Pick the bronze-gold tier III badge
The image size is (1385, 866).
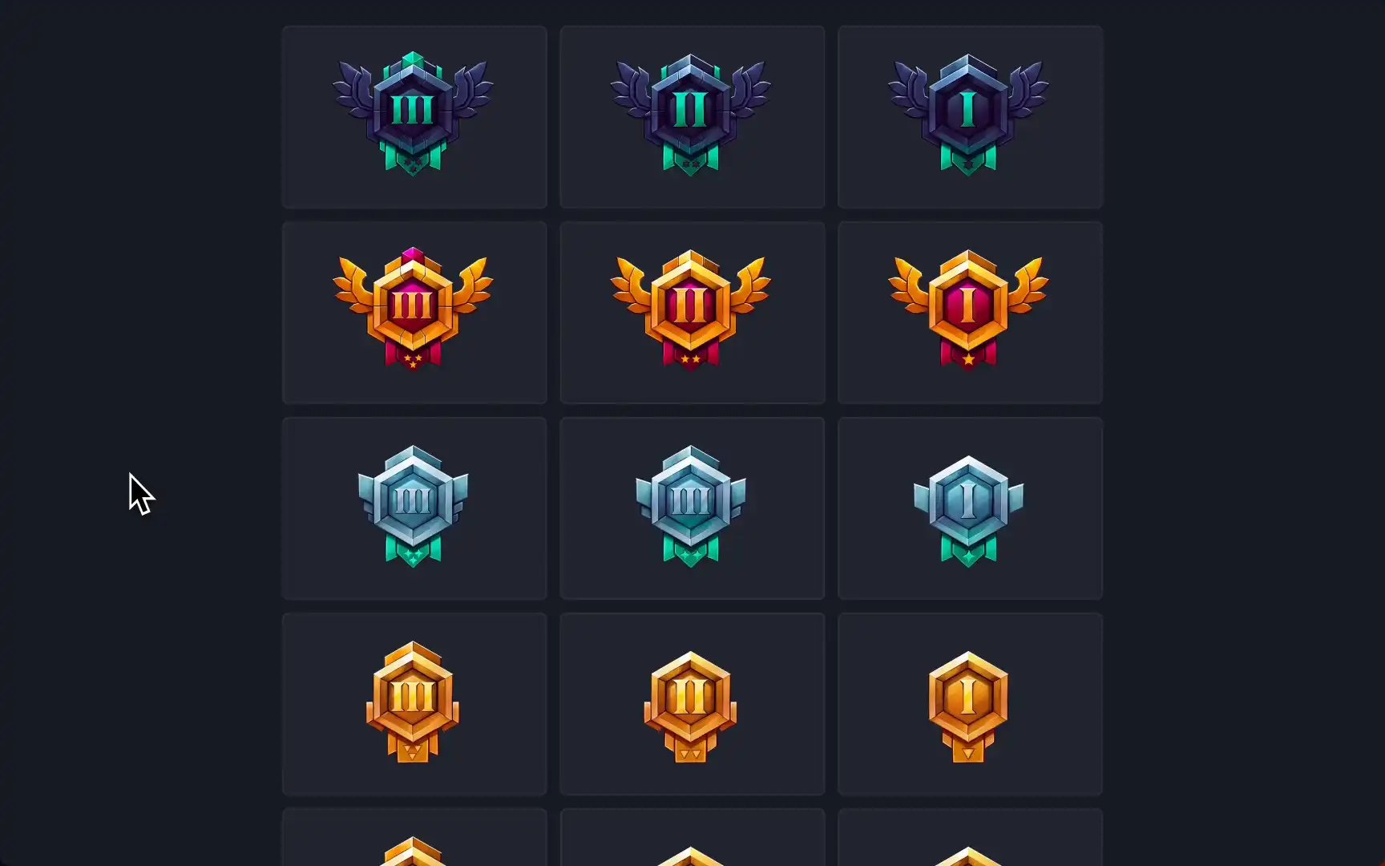pos(413,702)
